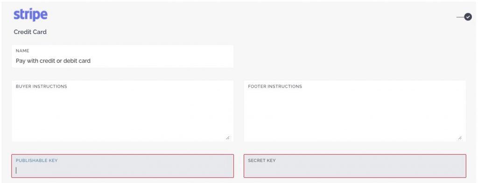Viewport: 478px width, 183px height.
Task: Click the blinking text cursor in Publishable Key
Action: pos(16,170)
